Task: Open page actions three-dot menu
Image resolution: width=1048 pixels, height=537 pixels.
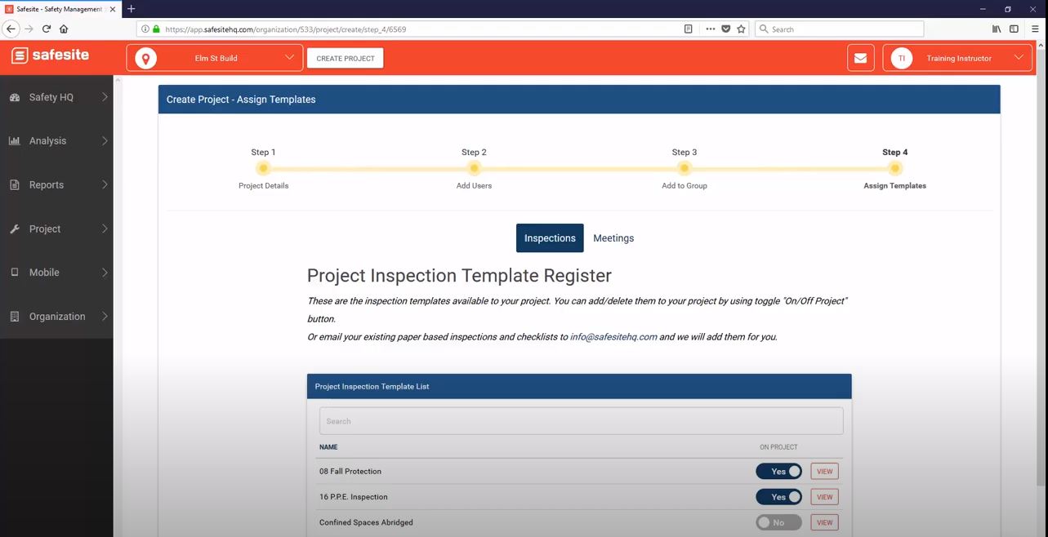Action: 710,29
